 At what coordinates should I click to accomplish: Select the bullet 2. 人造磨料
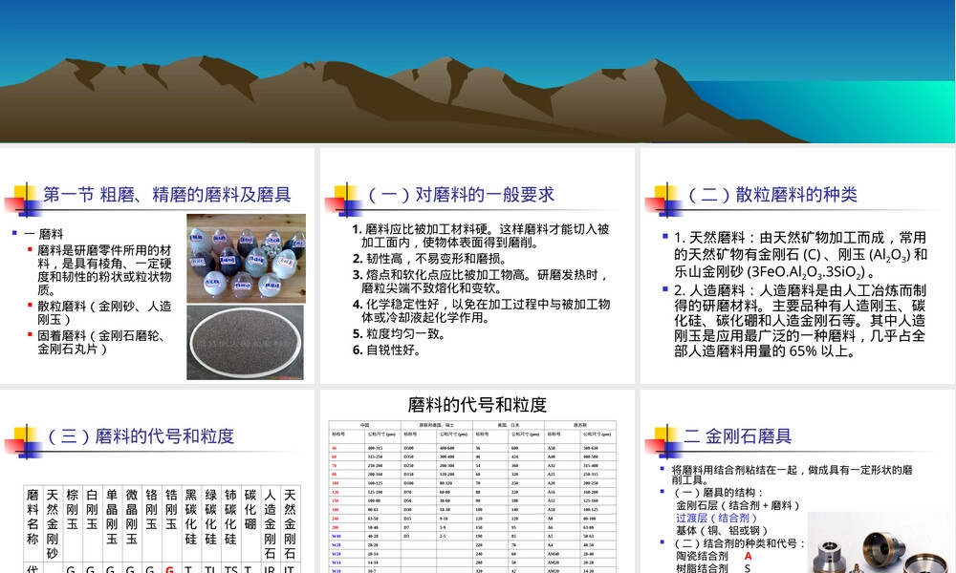pos(800,321)
